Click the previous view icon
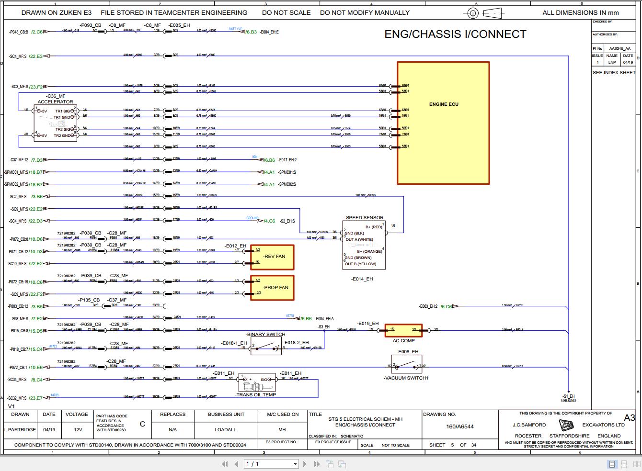Image resolution: width=642 pixels, height=471 pixels. [329, 464]
